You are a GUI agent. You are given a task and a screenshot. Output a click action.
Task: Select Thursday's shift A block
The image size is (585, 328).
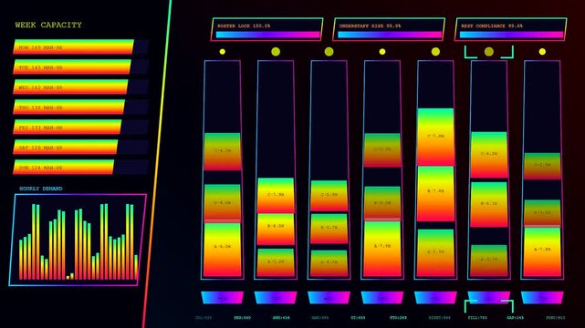click(382, 249)
